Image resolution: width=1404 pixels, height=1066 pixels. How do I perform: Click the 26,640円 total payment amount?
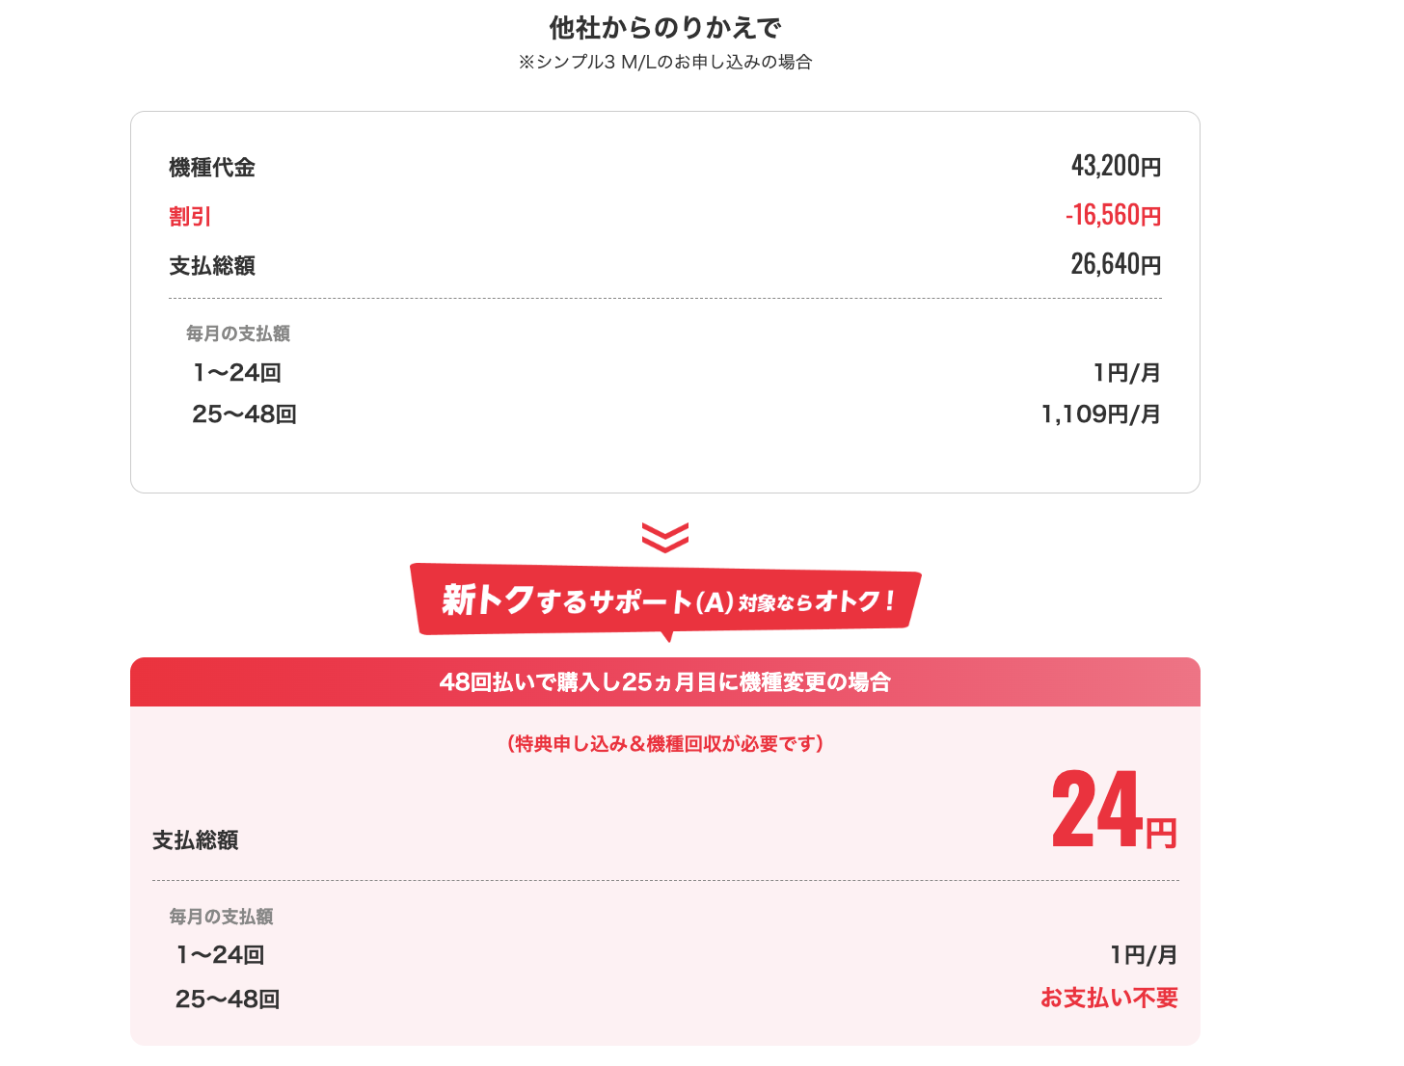1116,264
